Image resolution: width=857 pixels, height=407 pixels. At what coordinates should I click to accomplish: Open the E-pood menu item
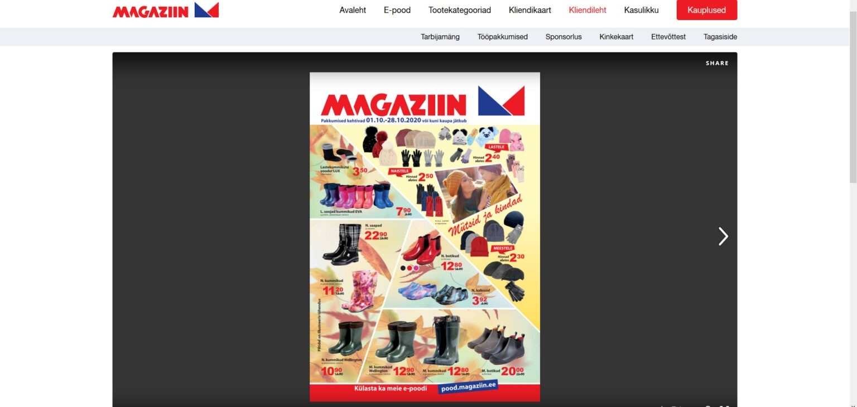[397, 10]
